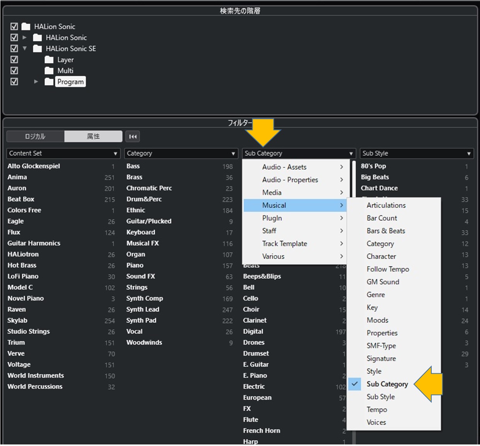Choose Articulations from the Musical submenu

click(394, 205)
